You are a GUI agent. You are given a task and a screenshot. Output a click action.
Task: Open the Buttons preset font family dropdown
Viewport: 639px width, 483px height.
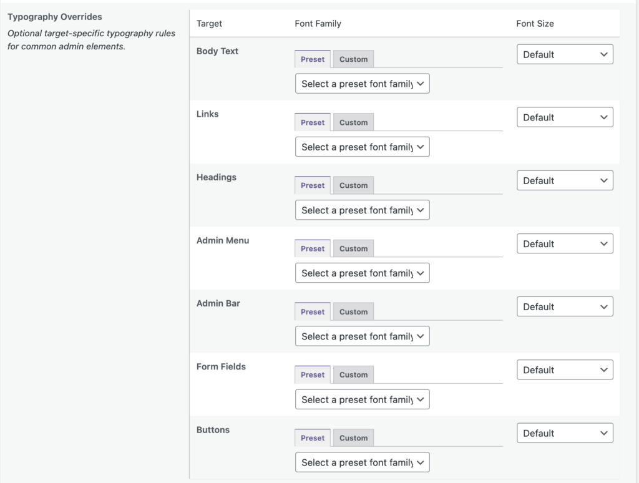(362, 462)
